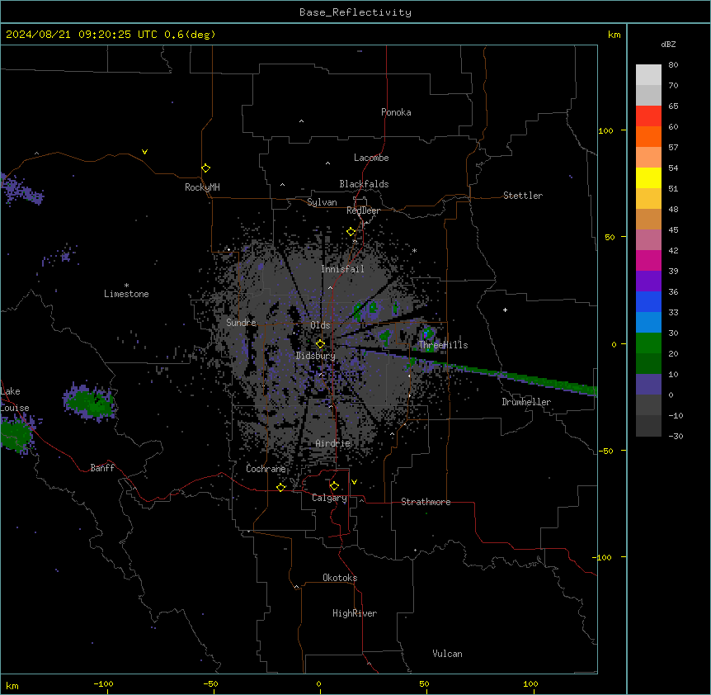The image size is (711, 695).
Task: Click the green radar echo northwest of Banff
Action: point(90,401)
